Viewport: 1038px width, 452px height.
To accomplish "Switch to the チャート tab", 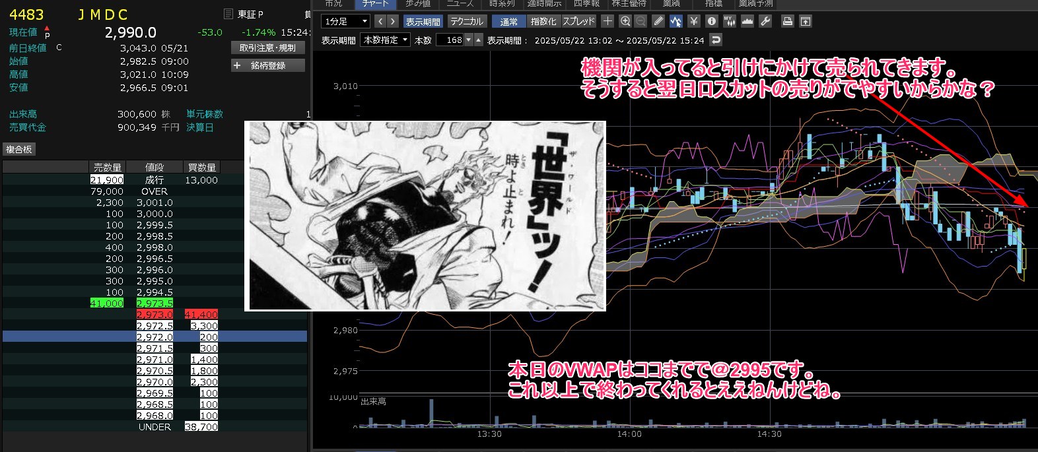I will pyautogui.click(x=376, y=3).
